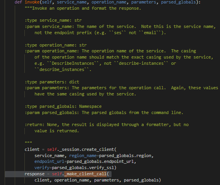This screenshot has height=185, width=220.
Task: Select the highlighted _make_client_call method
Action: [x=86, y=174]
